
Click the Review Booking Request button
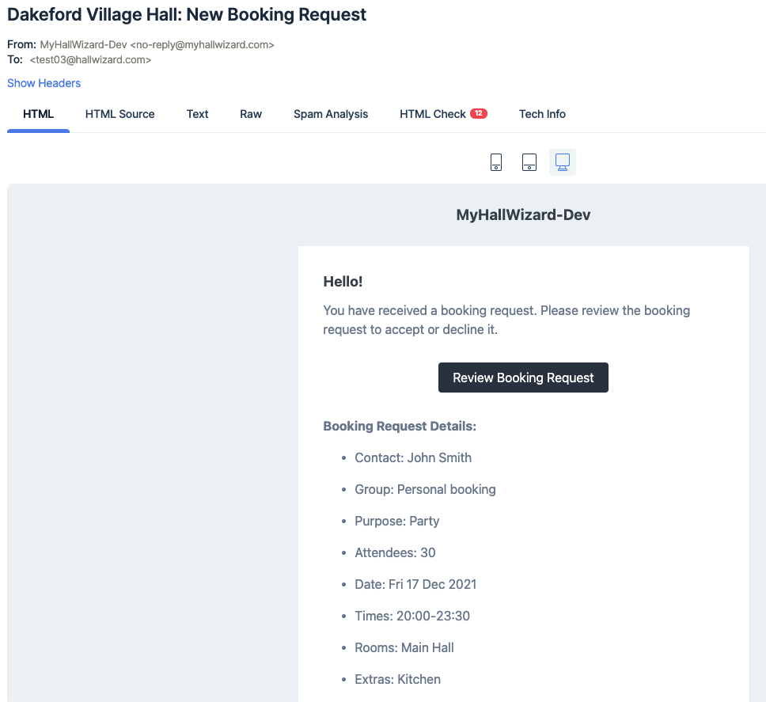pyautogui.click(x=523, y=378)
